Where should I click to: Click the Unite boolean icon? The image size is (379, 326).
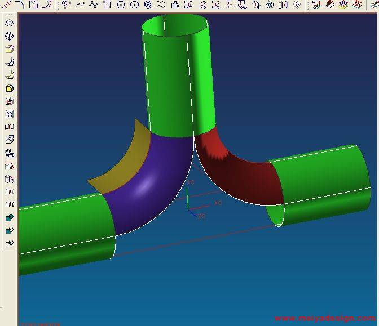tap(10, 218)
